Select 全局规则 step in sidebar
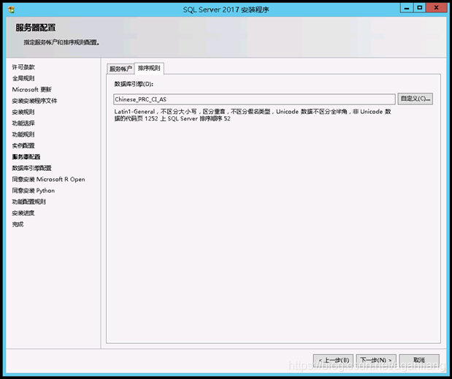Image resolution: width=452 pixels, height=379 pixels. (23, 78)
